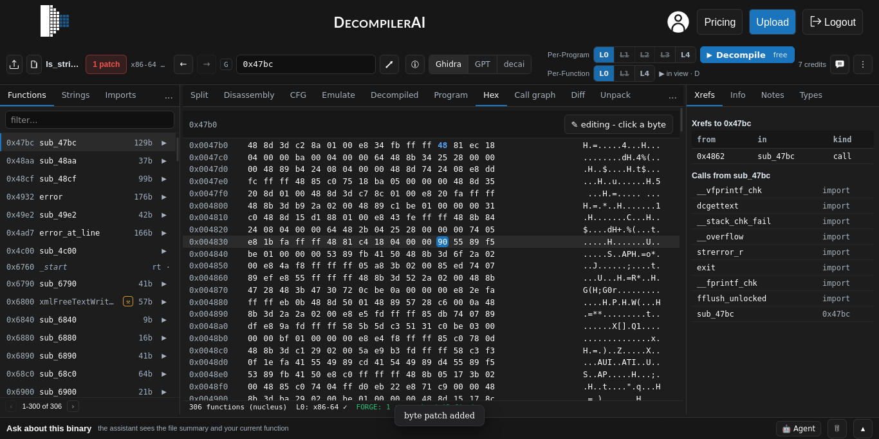Switch to the Notes tab

[x=772, y=95]
